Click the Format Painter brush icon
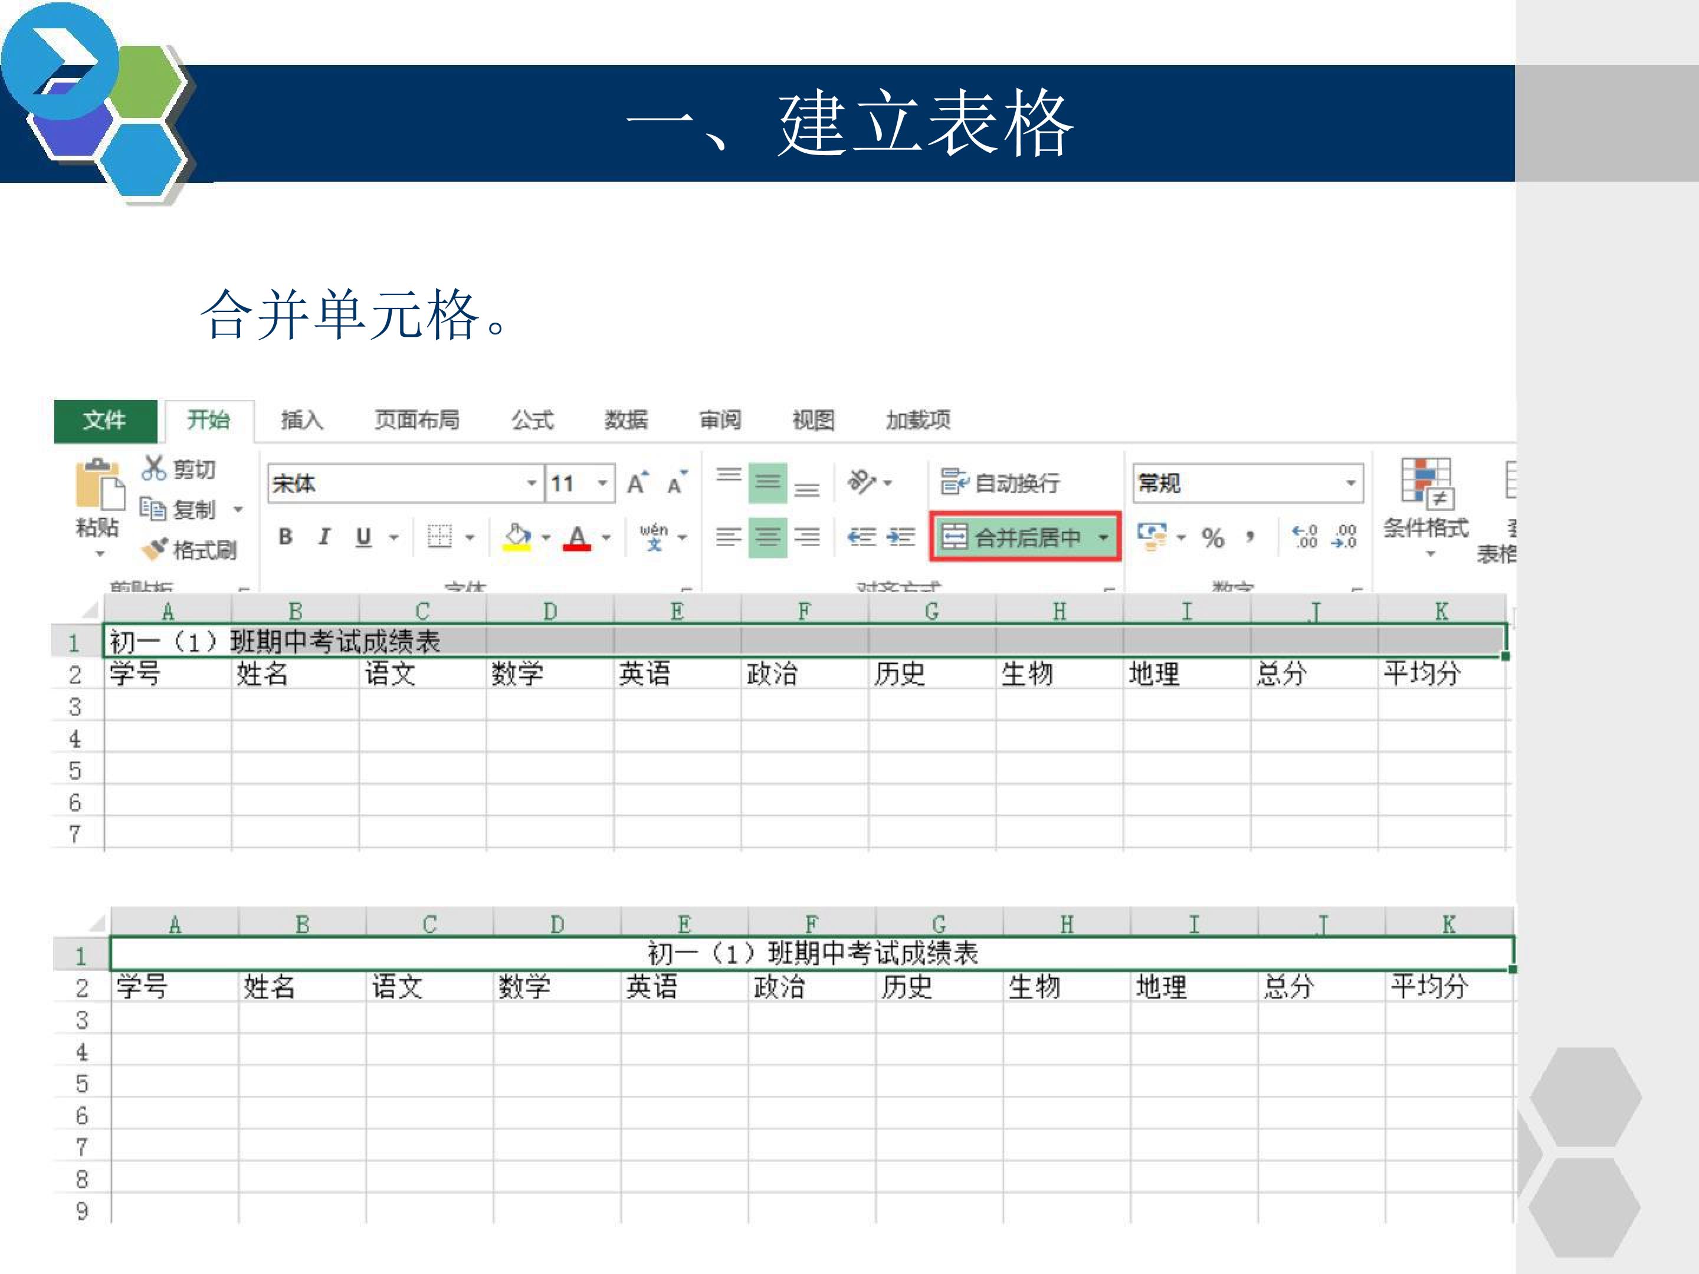 [x=155, y=549]
